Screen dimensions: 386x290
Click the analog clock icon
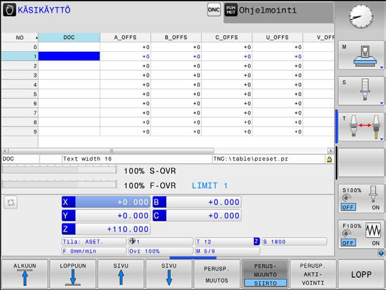pyautogui.click(x=360, y=16)
